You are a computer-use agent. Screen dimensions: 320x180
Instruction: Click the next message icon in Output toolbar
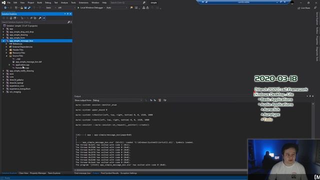155,100
